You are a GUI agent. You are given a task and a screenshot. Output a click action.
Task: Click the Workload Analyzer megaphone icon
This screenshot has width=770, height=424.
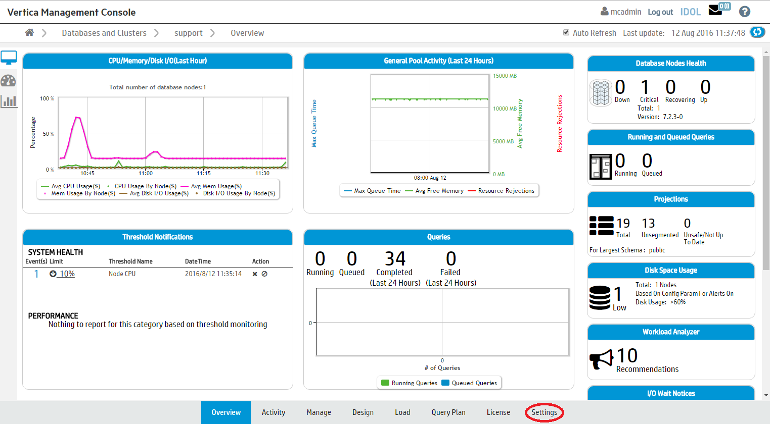602,359
